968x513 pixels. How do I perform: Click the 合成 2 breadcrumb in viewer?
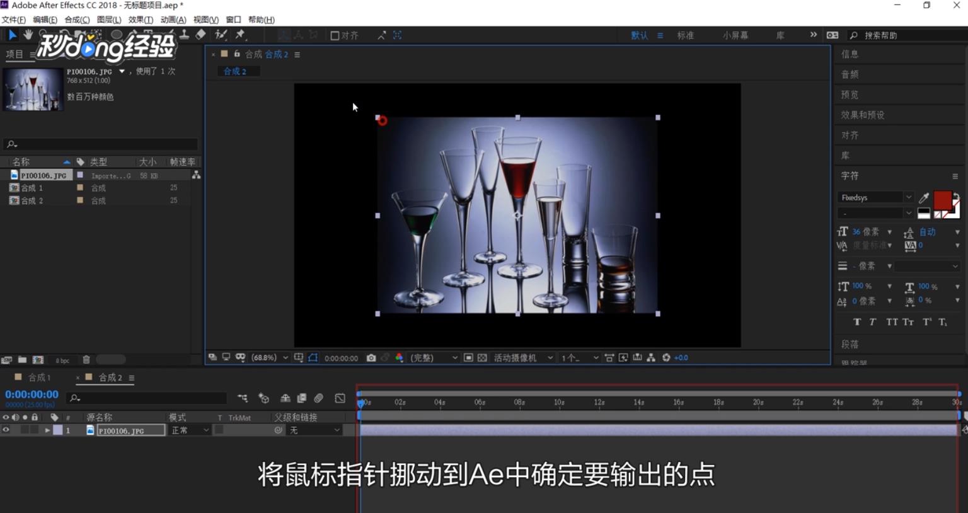235,71
